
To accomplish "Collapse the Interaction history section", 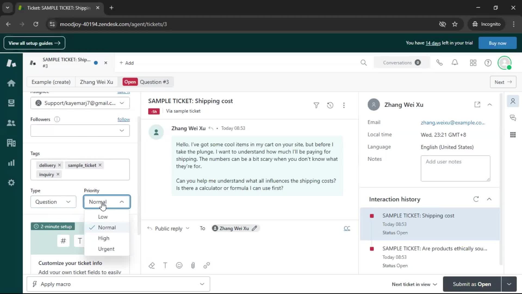I will 489,199.
